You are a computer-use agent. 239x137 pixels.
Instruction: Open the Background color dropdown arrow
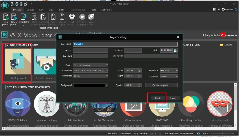[106, 85]
